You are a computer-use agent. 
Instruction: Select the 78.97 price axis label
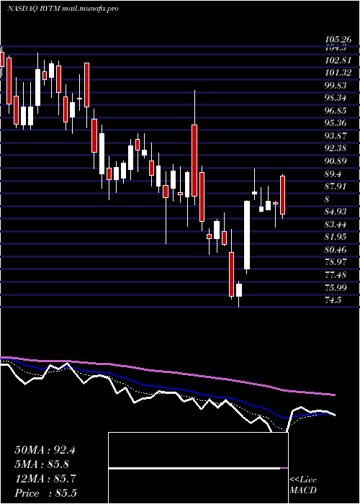click(336, 262)
